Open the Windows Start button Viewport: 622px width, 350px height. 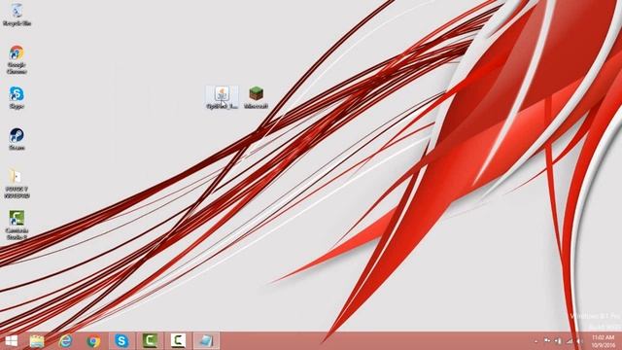point(11,341)
